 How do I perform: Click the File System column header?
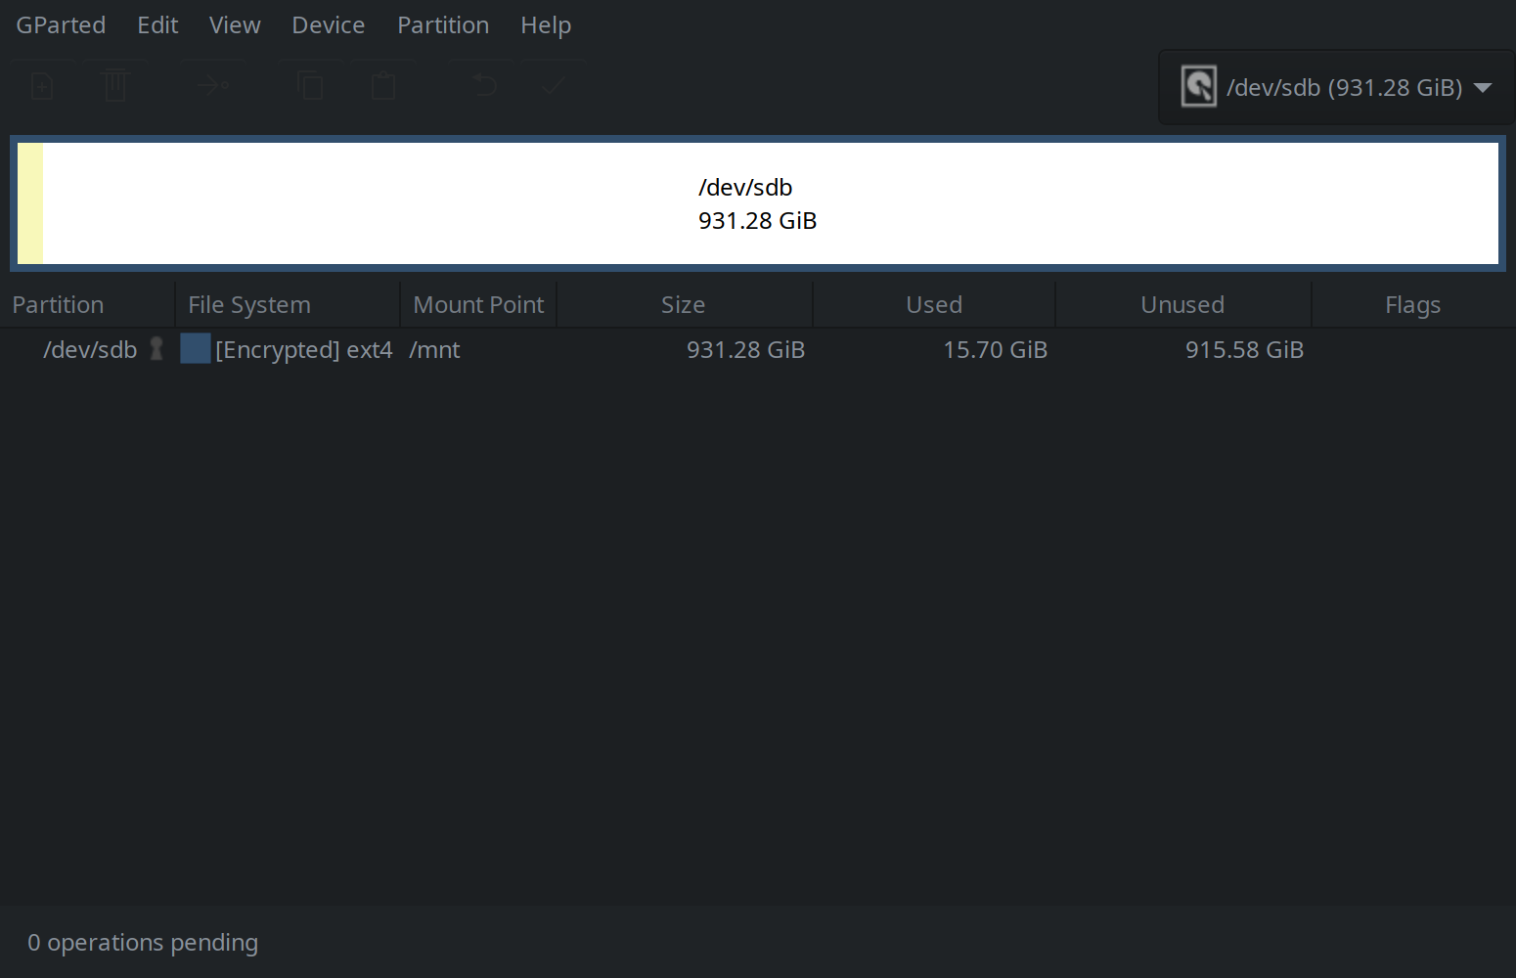[x=288, y=304]
